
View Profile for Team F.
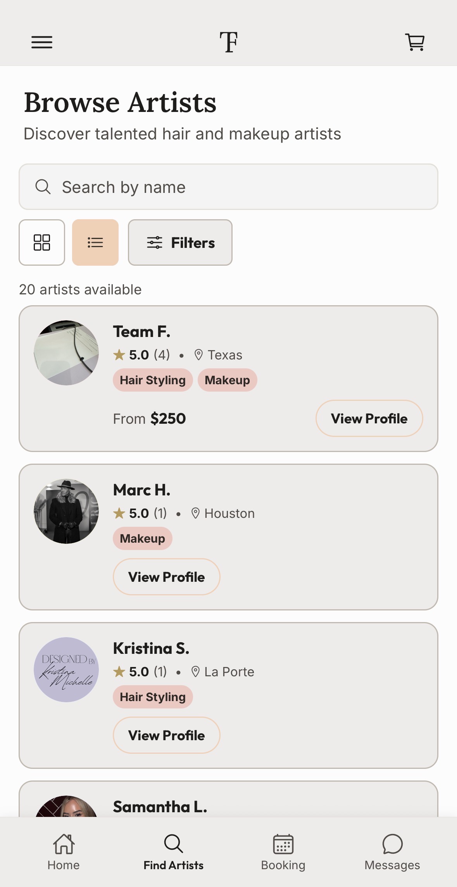tap(369, 418)
